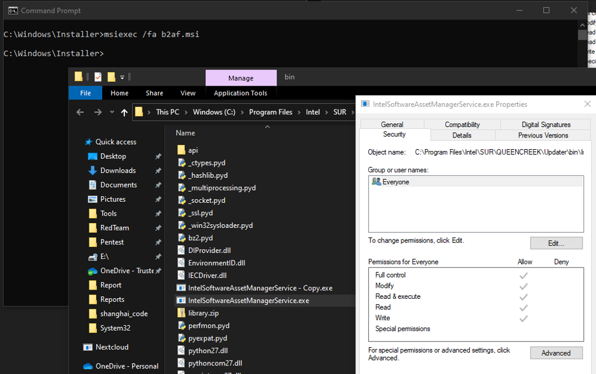Image resolution: width=596 pixels, height=374 pixels.
Task: Open System32 in navigation pane
Action: 115,328
